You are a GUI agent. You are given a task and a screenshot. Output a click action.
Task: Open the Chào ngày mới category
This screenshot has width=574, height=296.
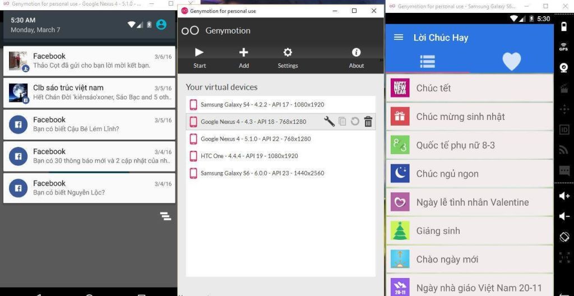[469, 260]
